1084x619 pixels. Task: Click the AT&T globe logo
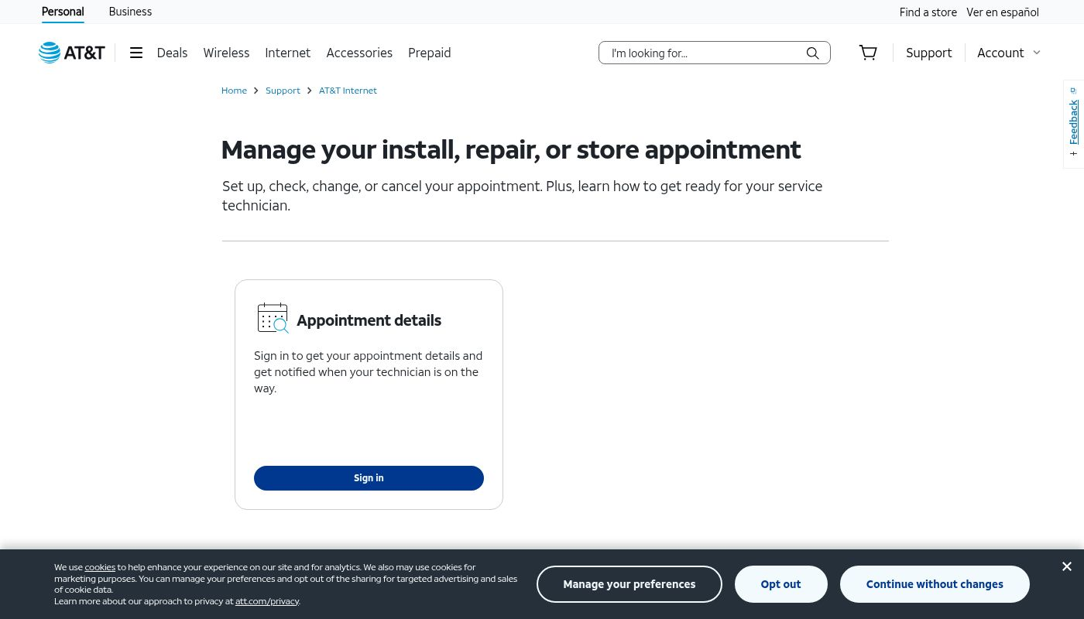coord(50,53)
